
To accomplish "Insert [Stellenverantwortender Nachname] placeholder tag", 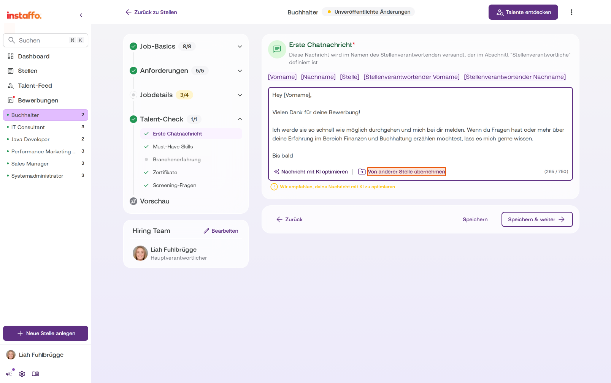I will click(515, 77).
